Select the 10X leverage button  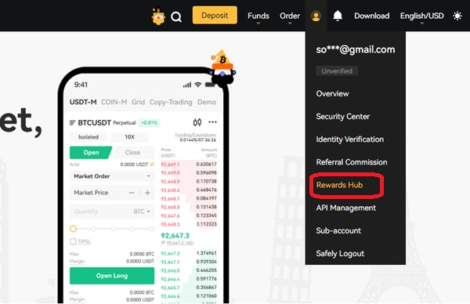click(x=129, y=137)
